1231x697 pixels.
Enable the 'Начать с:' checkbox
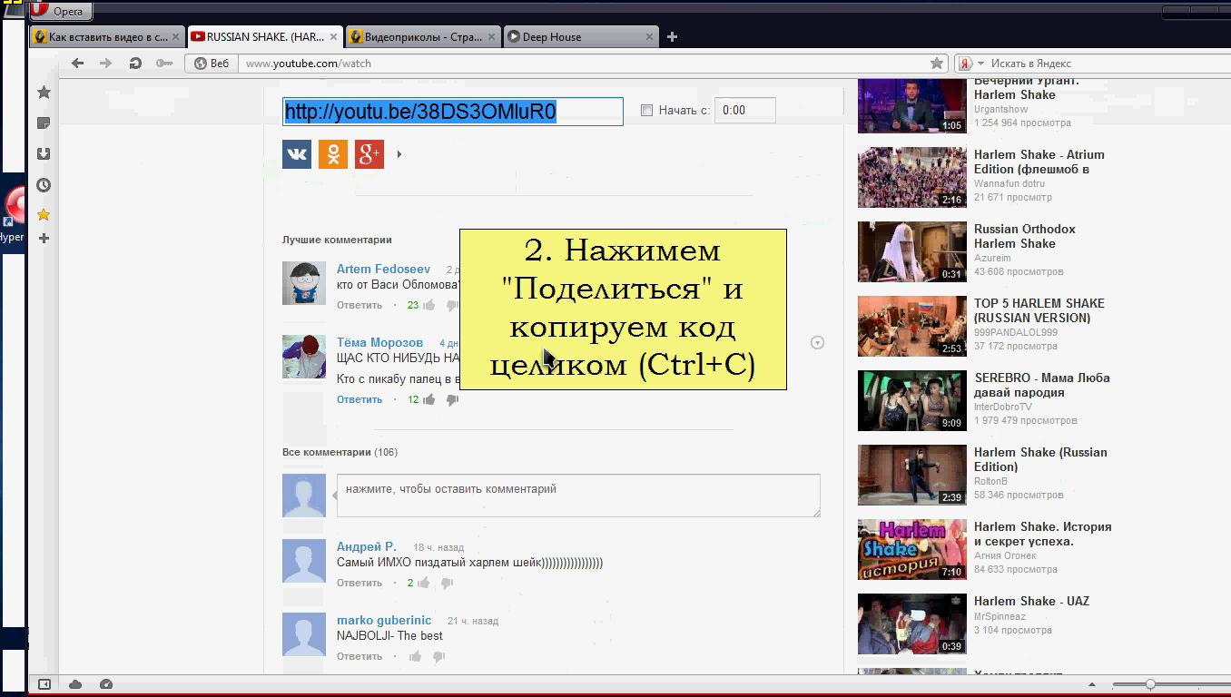(646, 111)
